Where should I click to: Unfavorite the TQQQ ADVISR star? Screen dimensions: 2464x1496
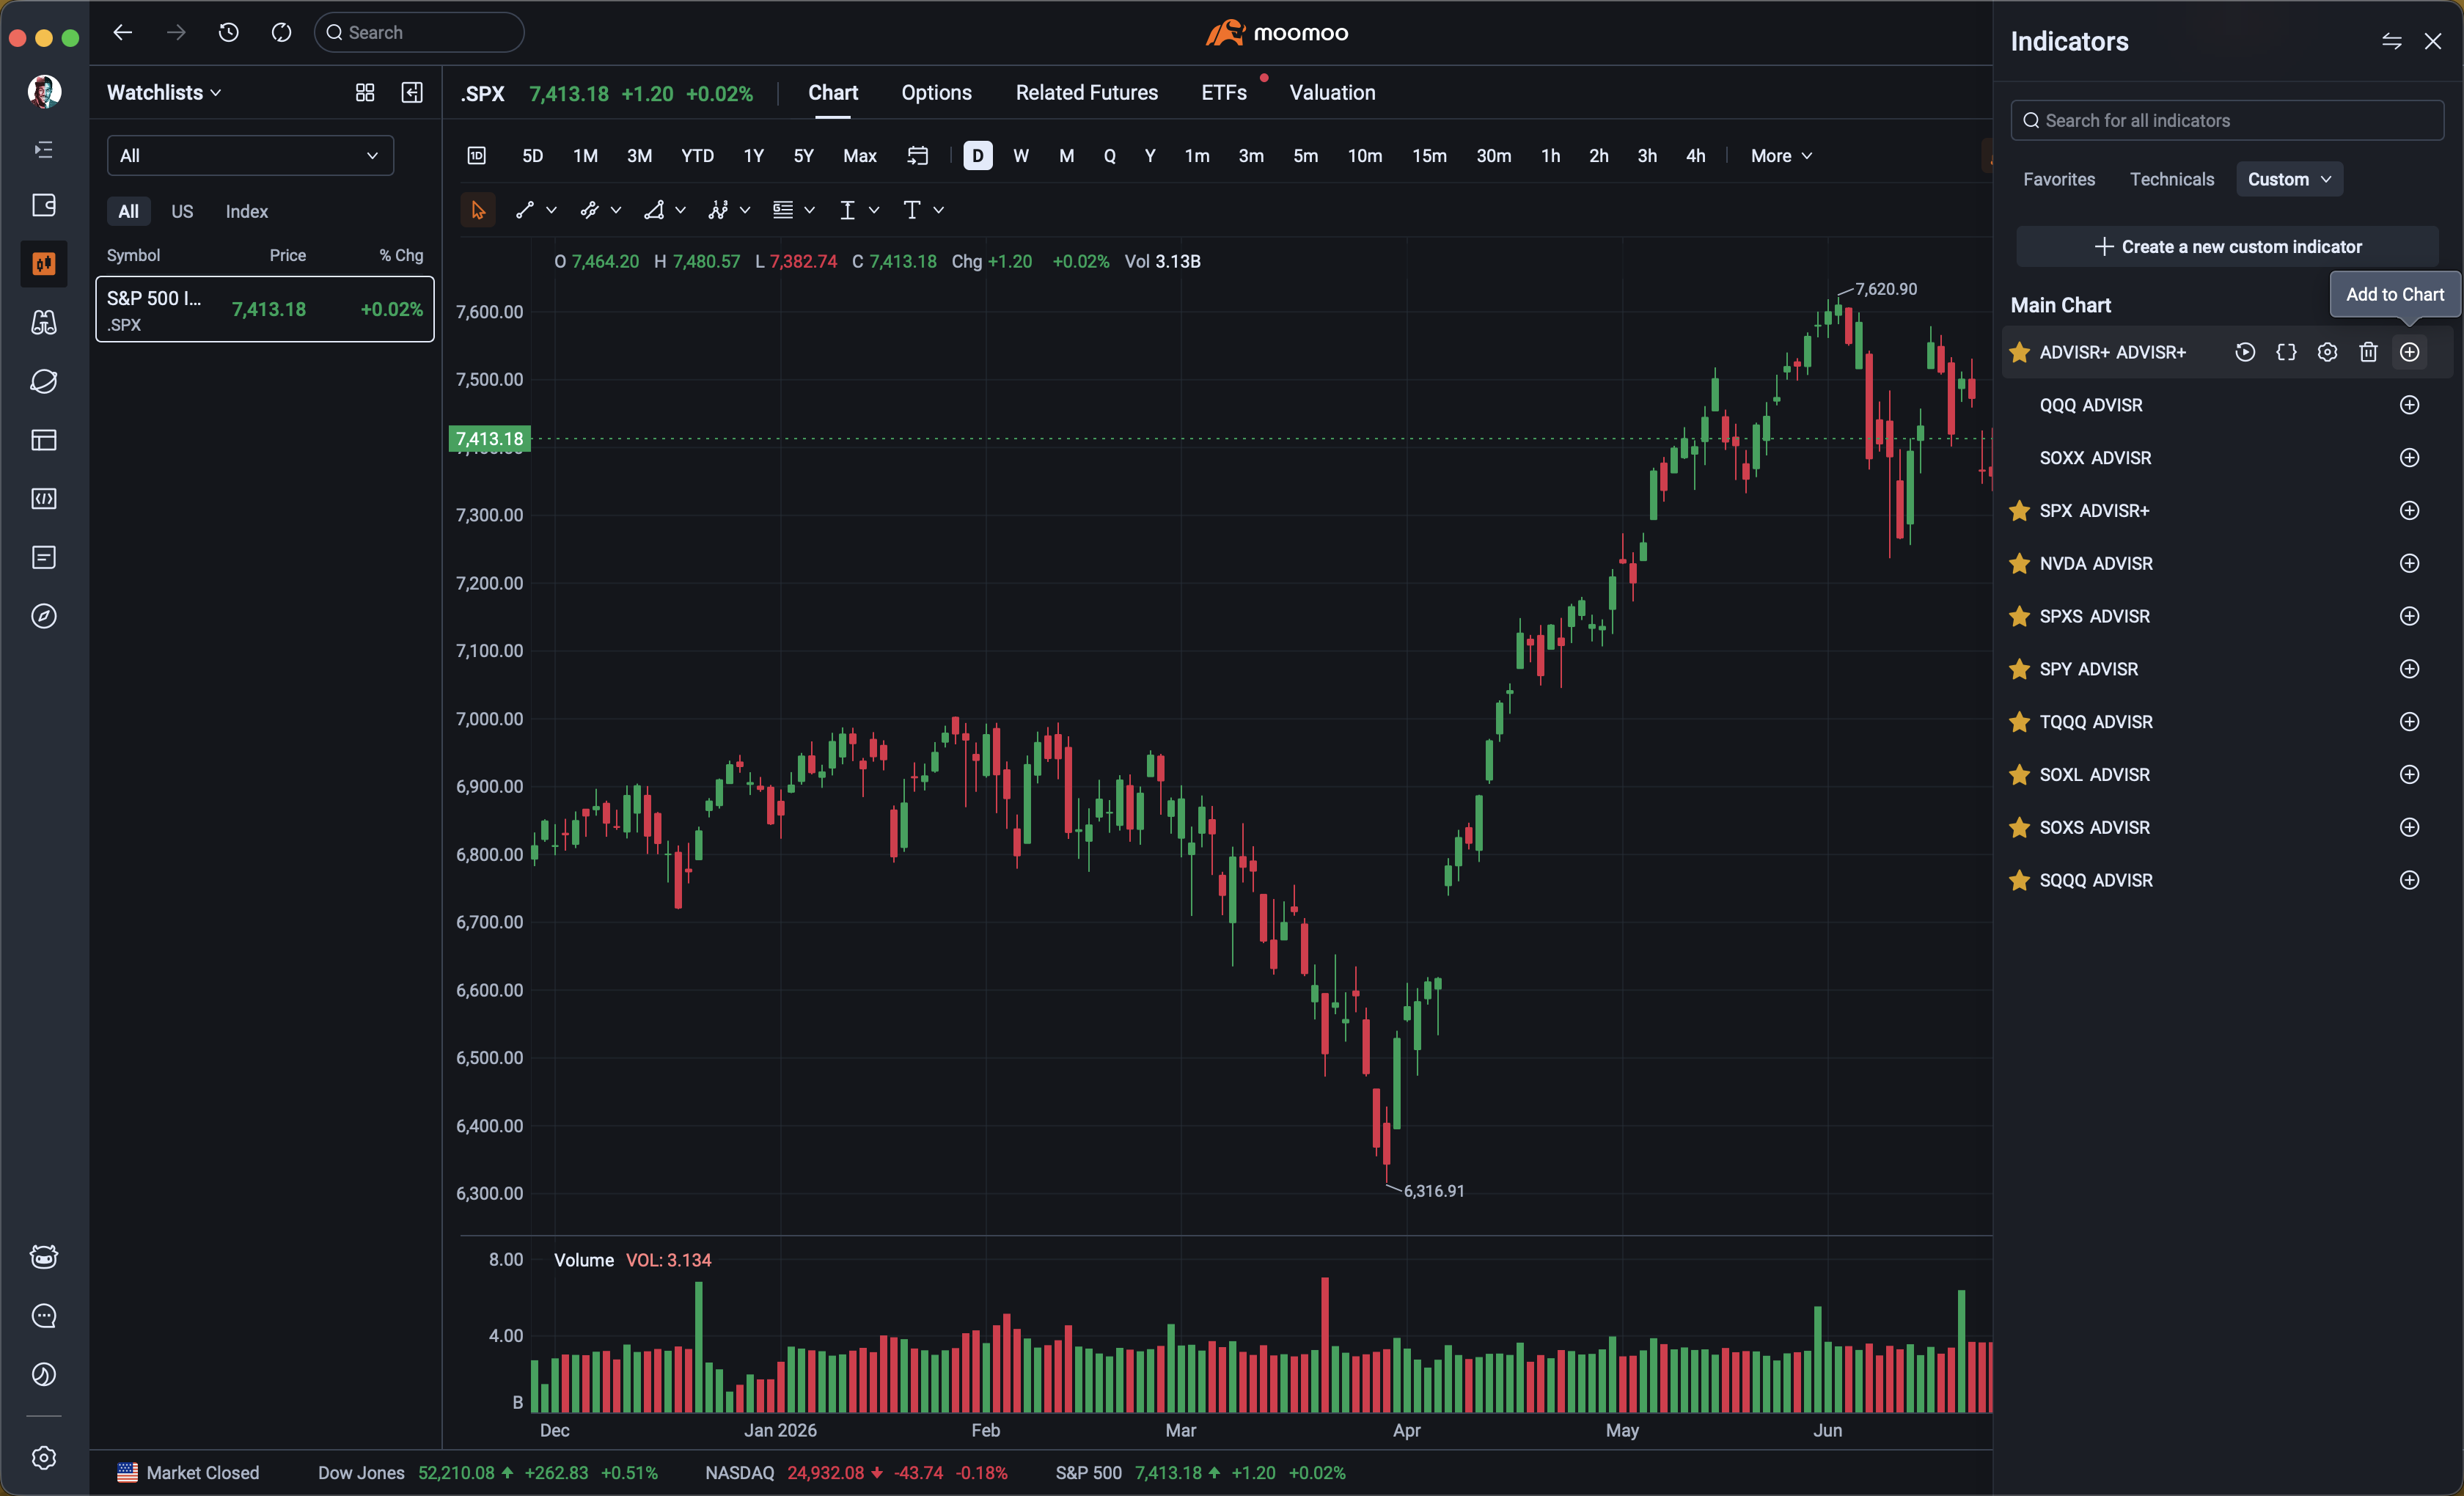pos(2020,722)
